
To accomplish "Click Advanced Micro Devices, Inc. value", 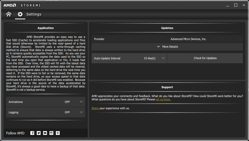I will point(205,39).
